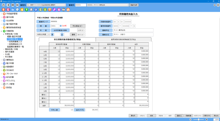Open the orange 助成金 shortcut icon in the toolbar
This screenshot has width=220, height=121.
68,10
